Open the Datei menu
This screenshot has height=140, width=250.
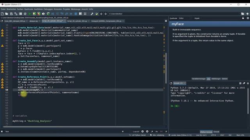3,9
